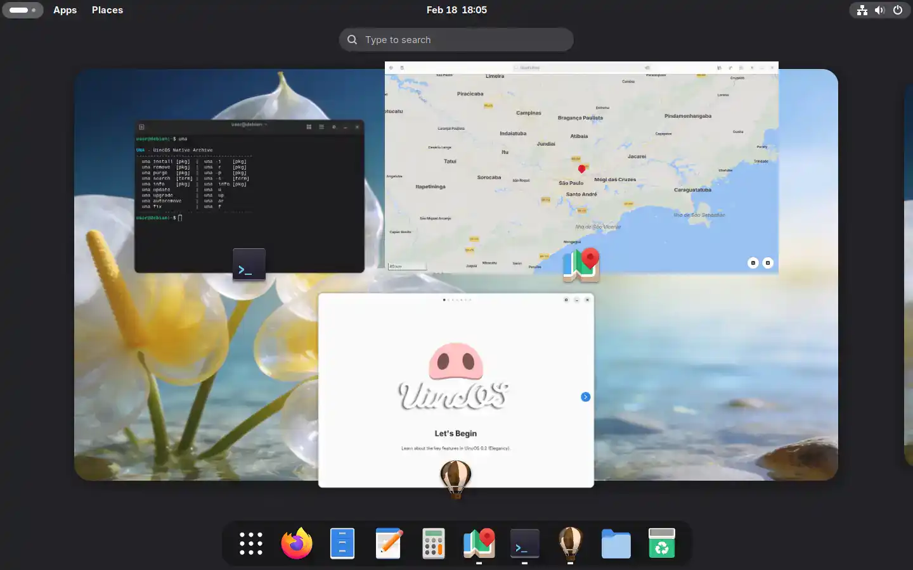Focus the Type to search field

(456, 40)
